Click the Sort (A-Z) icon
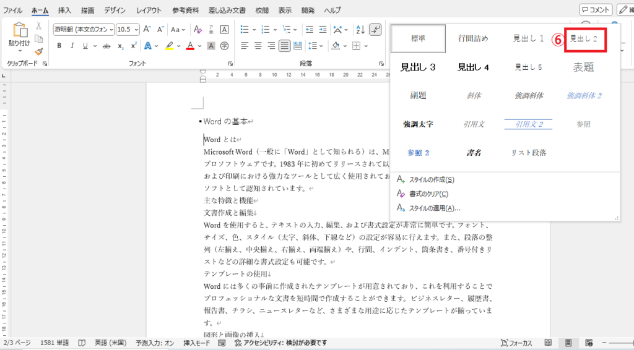The width and height of the screenshot is (634, 350). [360, 30]
